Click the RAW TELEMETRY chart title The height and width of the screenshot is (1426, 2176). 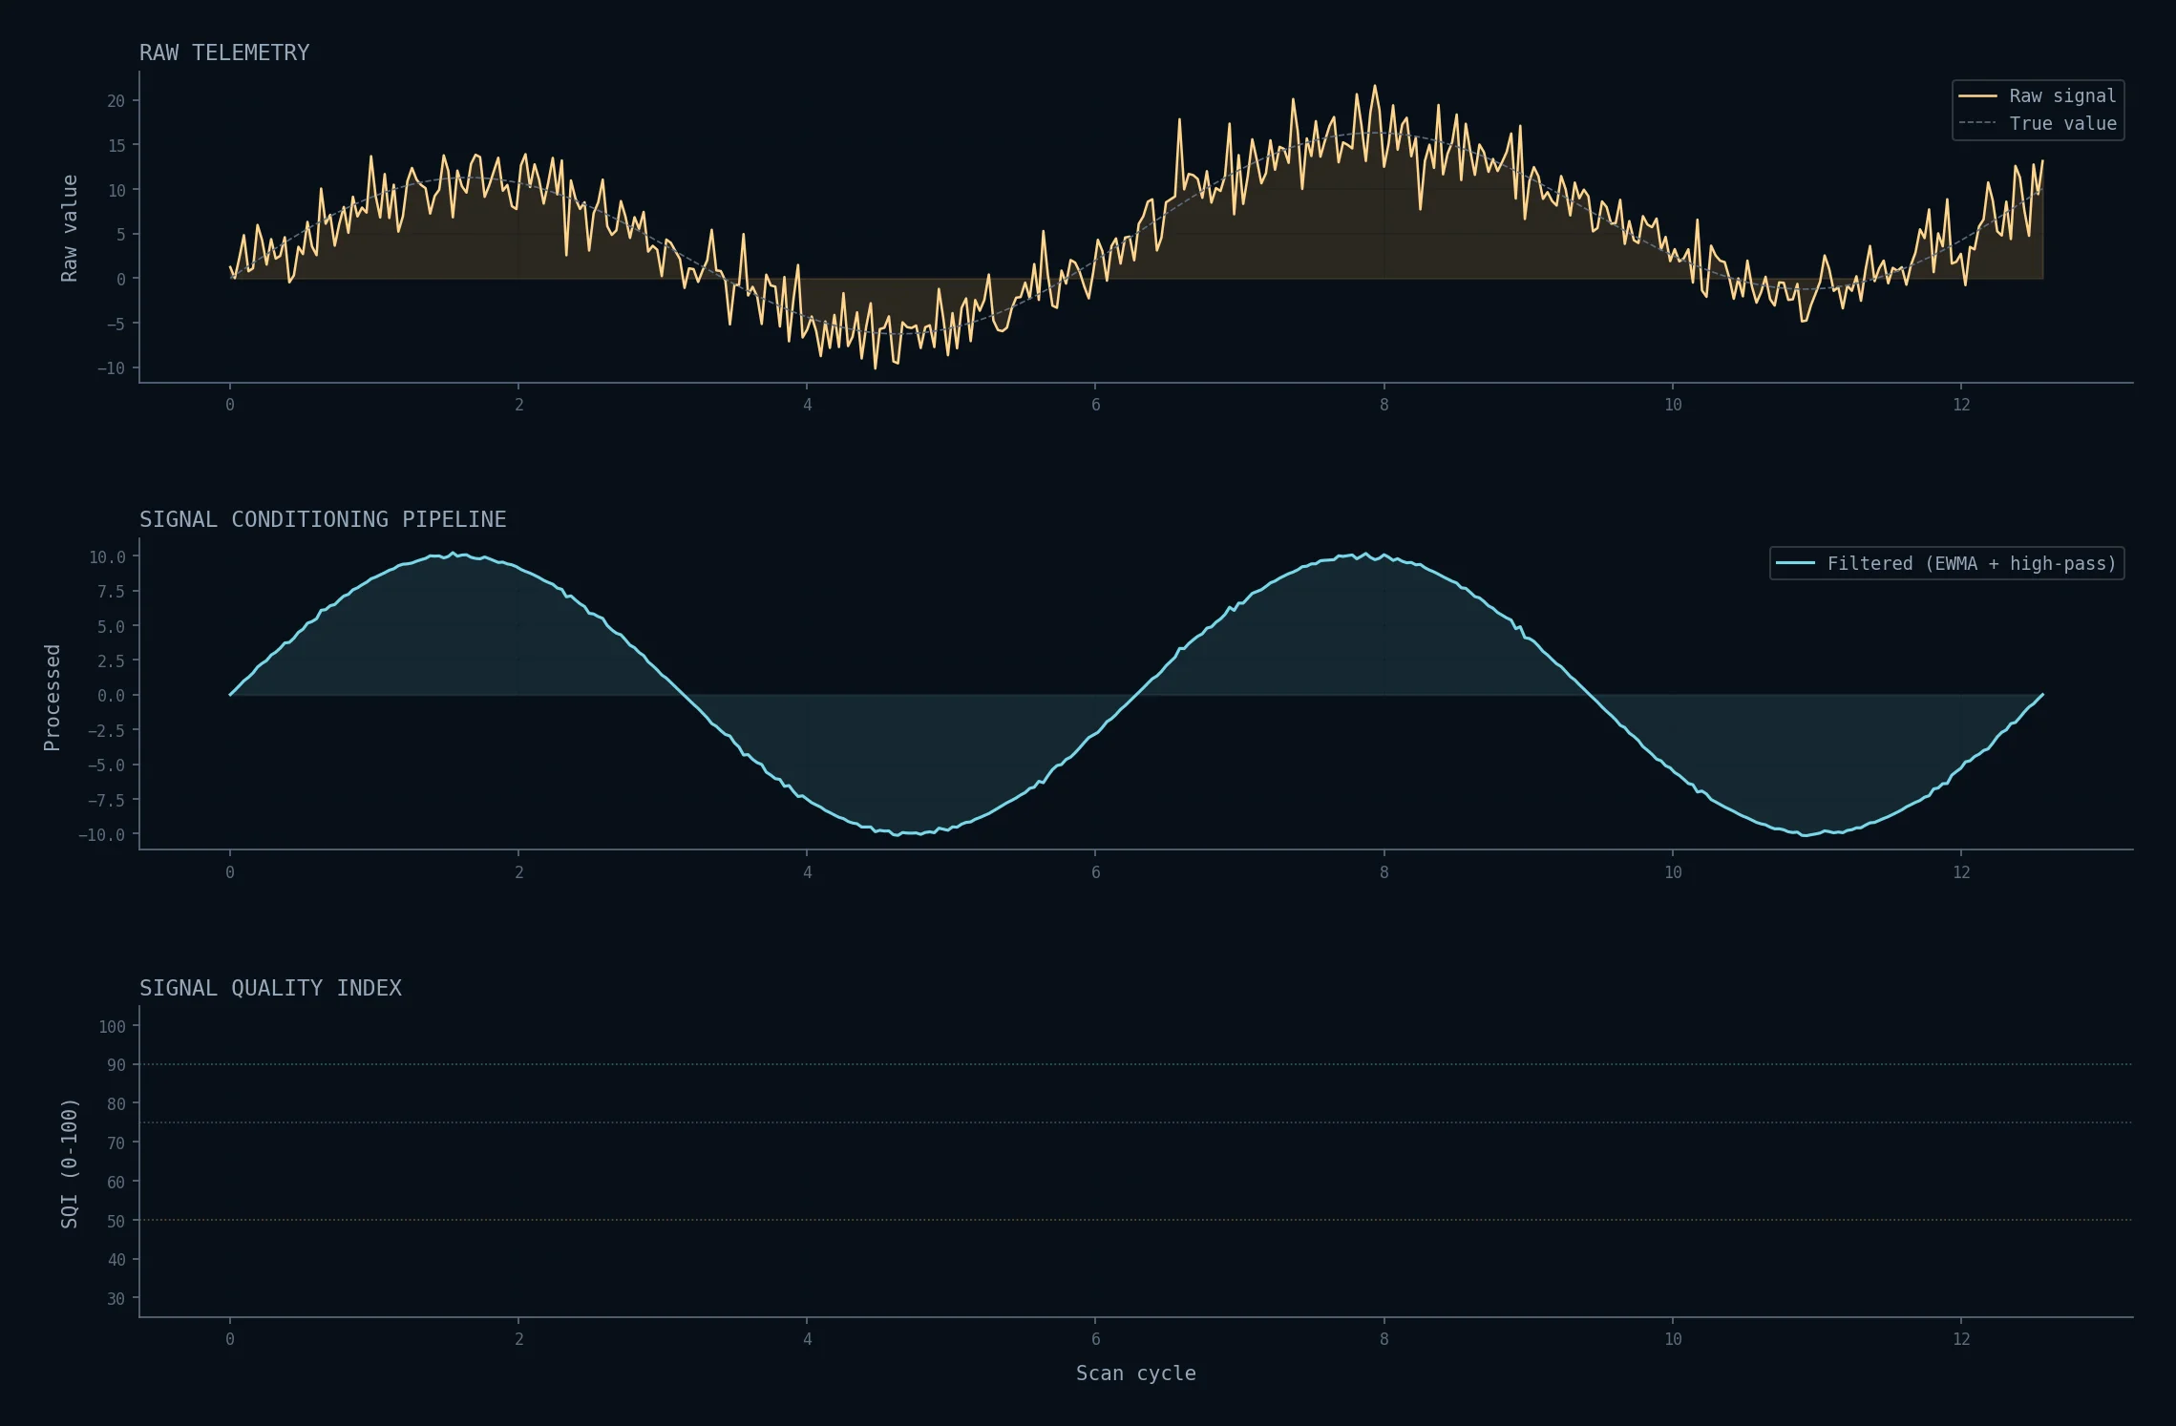pos(224,52)
